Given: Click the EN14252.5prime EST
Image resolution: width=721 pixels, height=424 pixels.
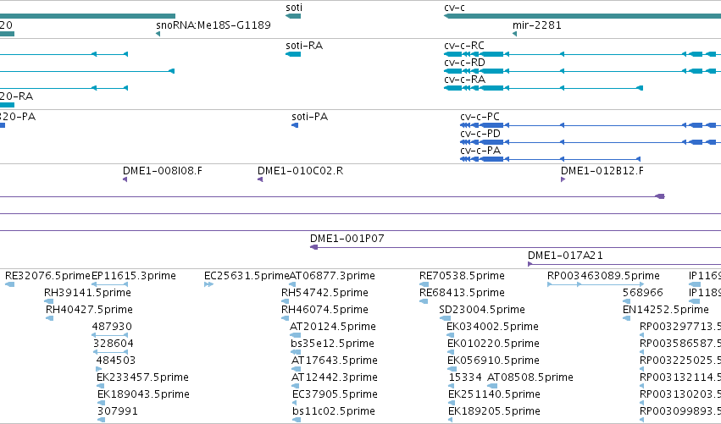Looking at the screenshot, I should click(626, 319).
